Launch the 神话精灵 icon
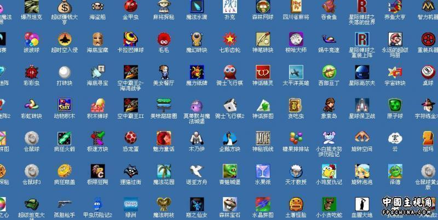The height and width of the screenshot is (220, 438). (263, 72)
